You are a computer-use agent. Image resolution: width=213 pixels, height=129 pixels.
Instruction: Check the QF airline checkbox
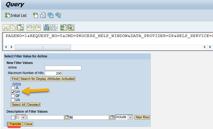[13, 96]
